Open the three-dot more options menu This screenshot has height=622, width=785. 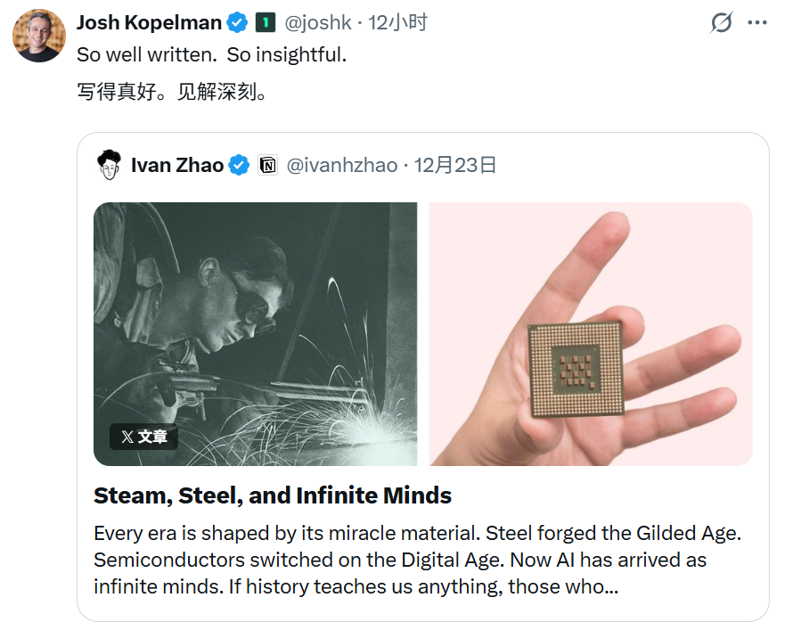[756, 23]
